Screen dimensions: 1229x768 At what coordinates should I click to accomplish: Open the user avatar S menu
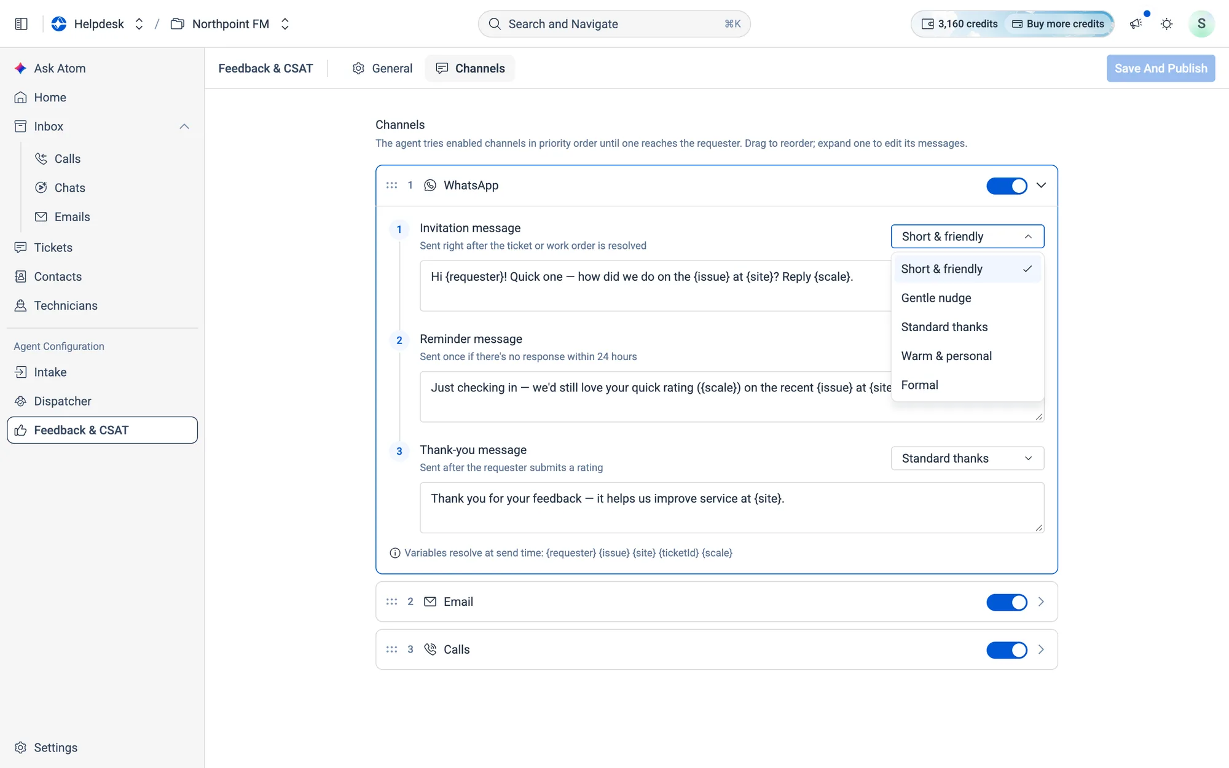pos(1201,24)
